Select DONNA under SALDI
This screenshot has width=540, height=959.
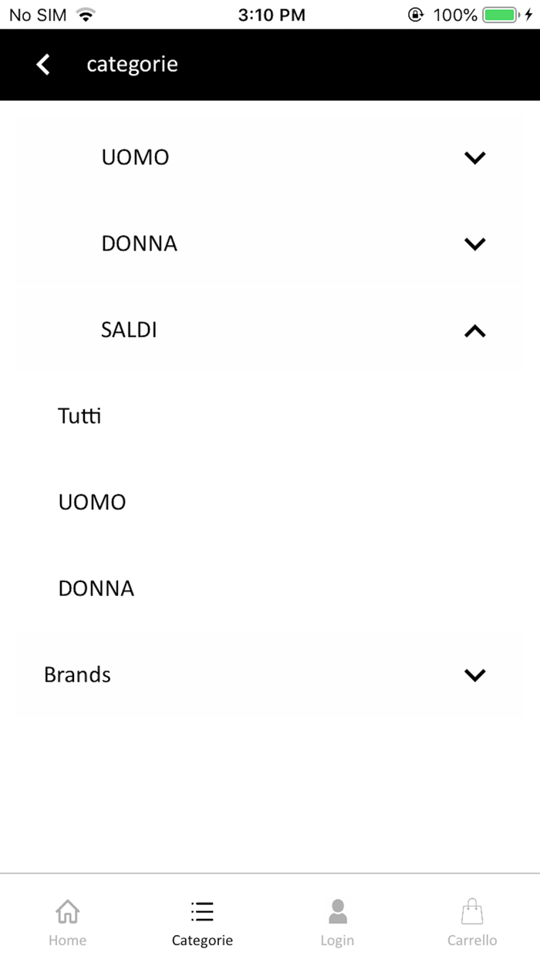tap(96, 588)
